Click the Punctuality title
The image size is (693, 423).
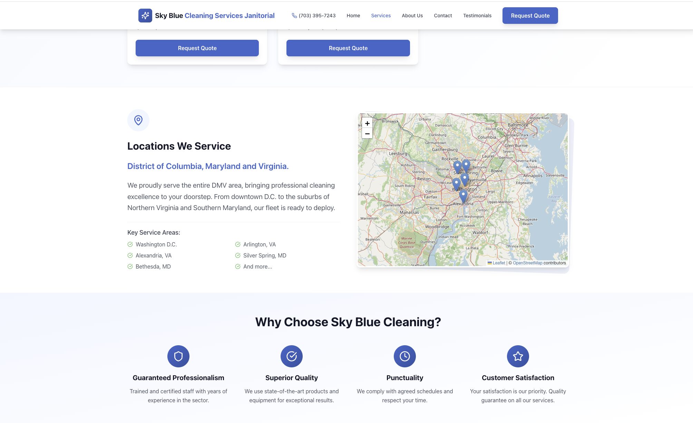[405, 378]
